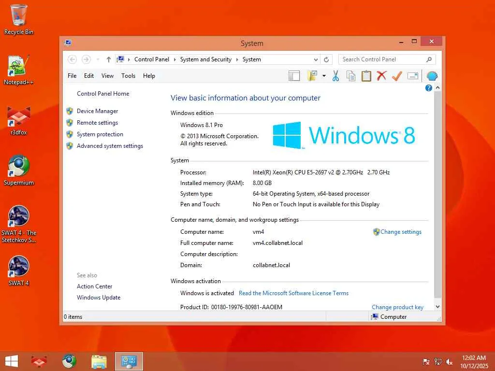This screenshot has height=371, width=495.
Task: Open the File menu
Action: click(x=72, y=76)
